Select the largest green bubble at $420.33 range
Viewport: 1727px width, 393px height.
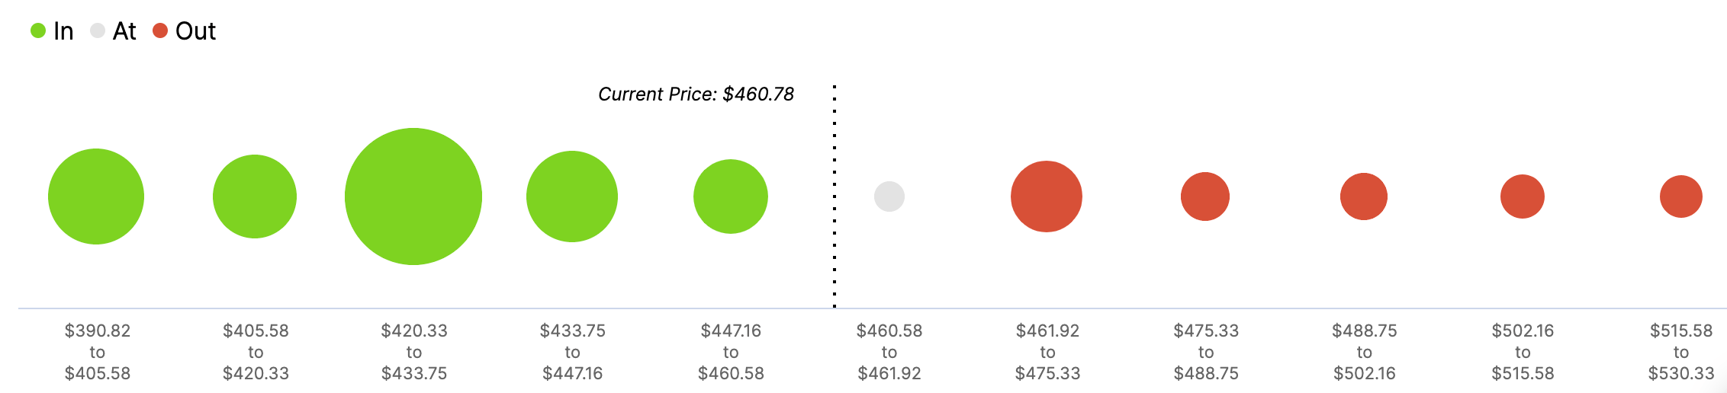click(413, 196)
